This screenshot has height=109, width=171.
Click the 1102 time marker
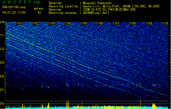(35, 23)
